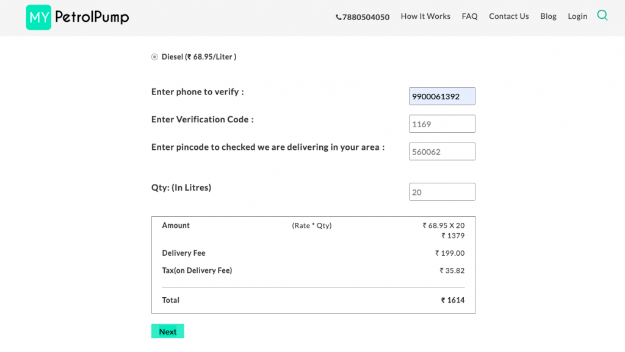Focus the phone number field showing 9900061392

442,96
